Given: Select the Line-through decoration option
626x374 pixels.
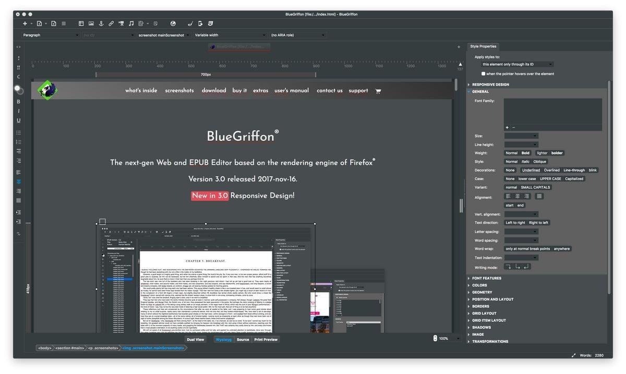Looking at the screenshot, I should tap(574, 170).
